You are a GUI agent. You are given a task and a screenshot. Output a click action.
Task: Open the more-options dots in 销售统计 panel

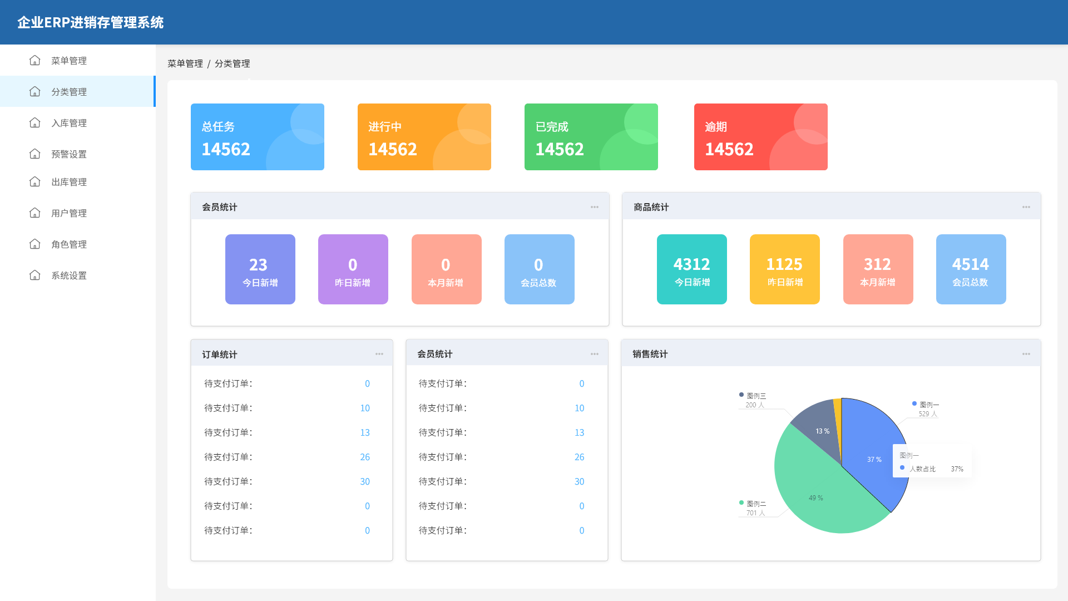[x=1026, y=354]
